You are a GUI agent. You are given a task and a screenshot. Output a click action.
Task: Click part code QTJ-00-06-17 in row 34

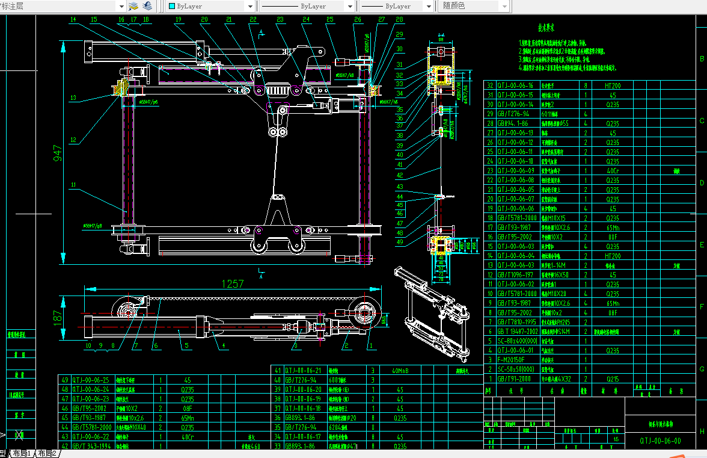coord(303,437)
